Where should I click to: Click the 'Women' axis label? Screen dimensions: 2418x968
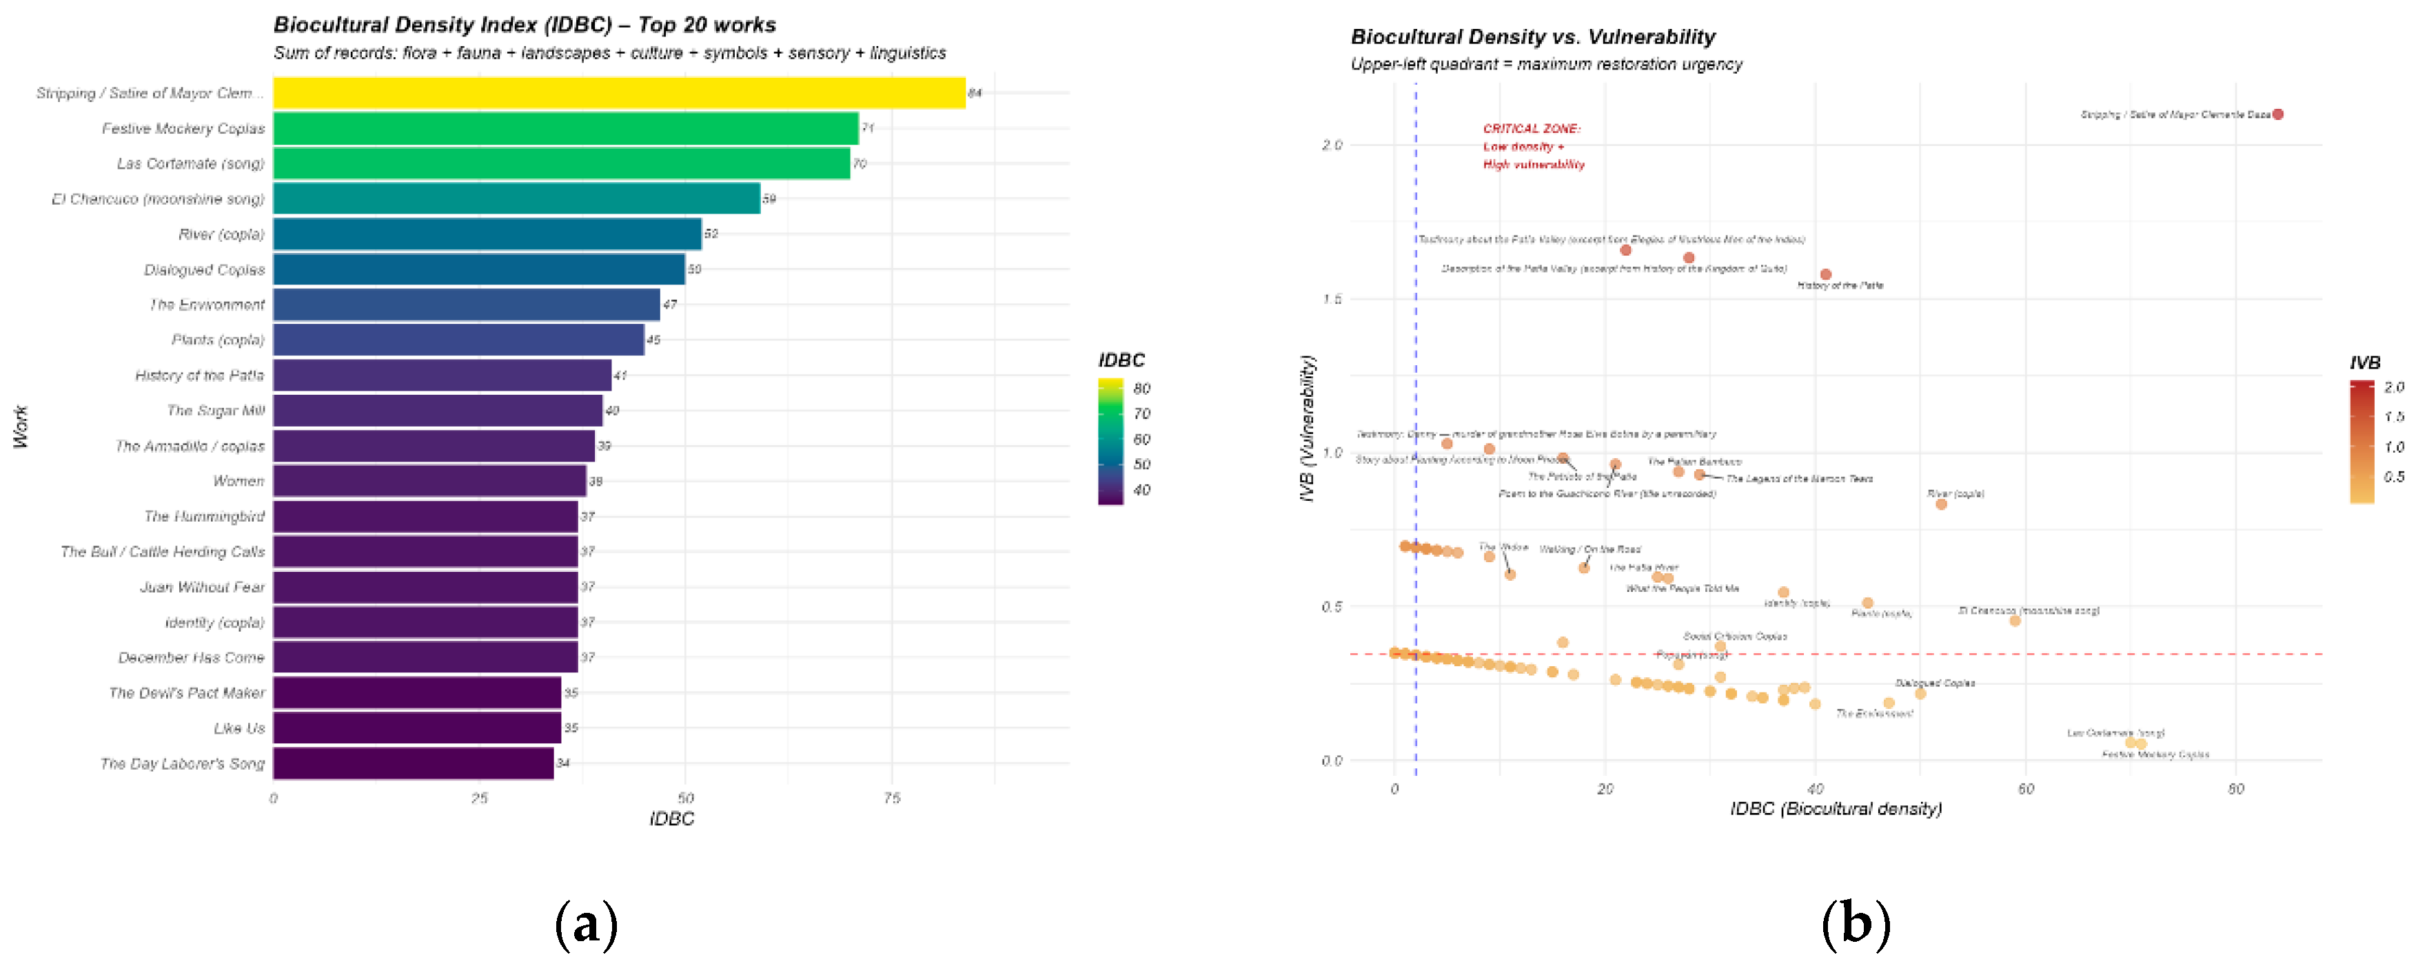(x=238, y=481)
